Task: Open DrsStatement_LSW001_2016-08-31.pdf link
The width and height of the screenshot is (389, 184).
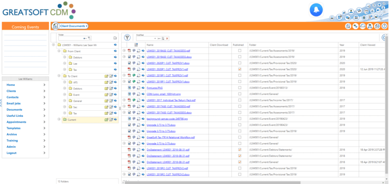Action: click(168, 150)
